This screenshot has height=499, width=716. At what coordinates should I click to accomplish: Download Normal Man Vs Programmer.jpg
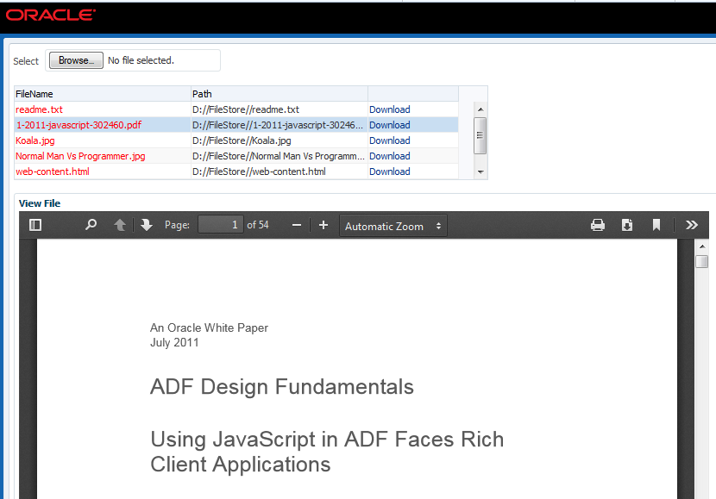point(390,156)
